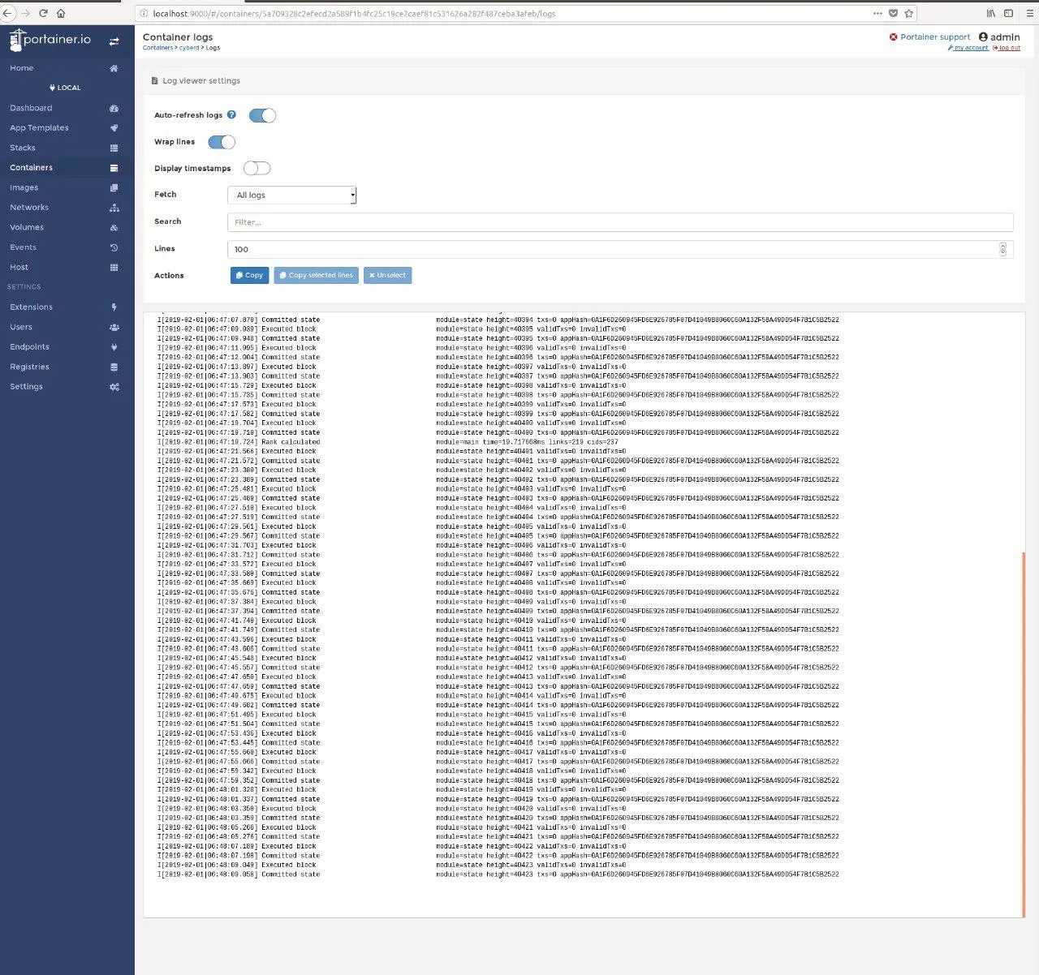Click the browser bookmark star icon
Screen dimensions: 1039x975
click(x=908, y=13)
